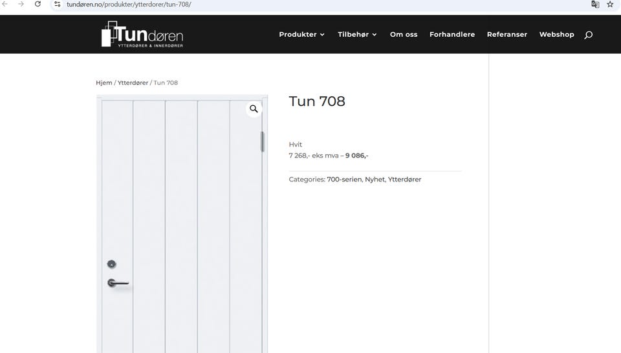
Task: Click the Tun 708 door product image
Action: pos(182,224)
